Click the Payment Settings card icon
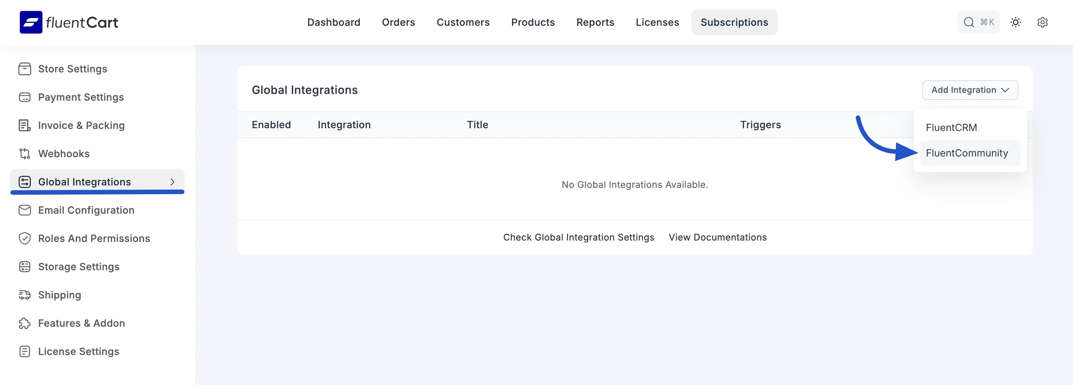This screenshot has width=1073, height=385. [24, 97]
